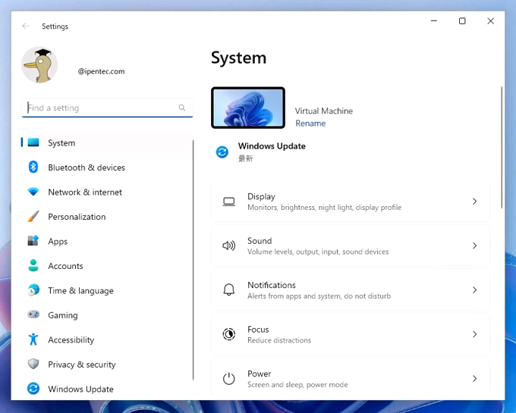Click the Sound speaker icon
516x413 pixels.
pos(229,246)
